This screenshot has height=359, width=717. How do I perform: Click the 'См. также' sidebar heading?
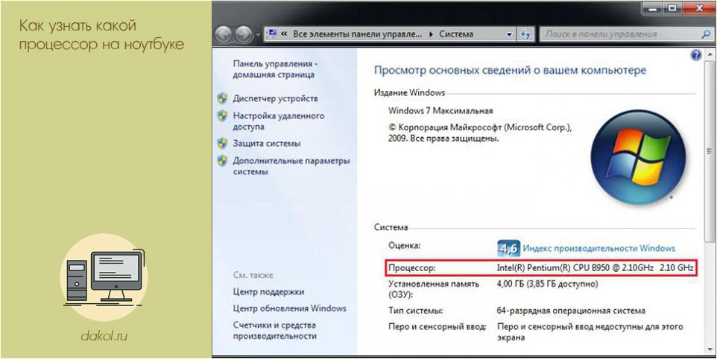click(x=253, y=276)
